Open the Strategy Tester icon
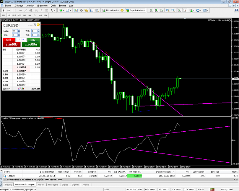Screen dimensions: 239x191 coord(97,10)
